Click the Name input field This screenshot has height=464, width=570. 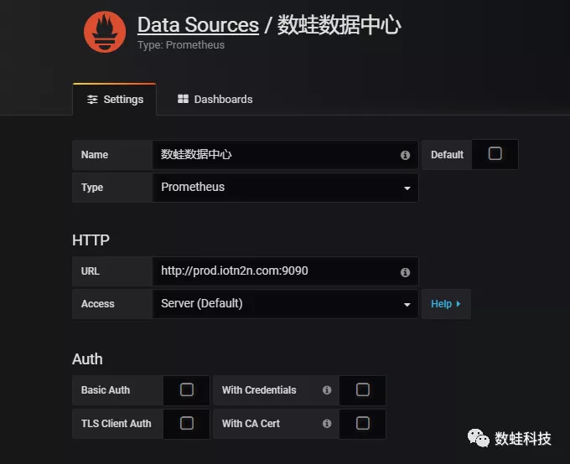[x=285, y=155]
